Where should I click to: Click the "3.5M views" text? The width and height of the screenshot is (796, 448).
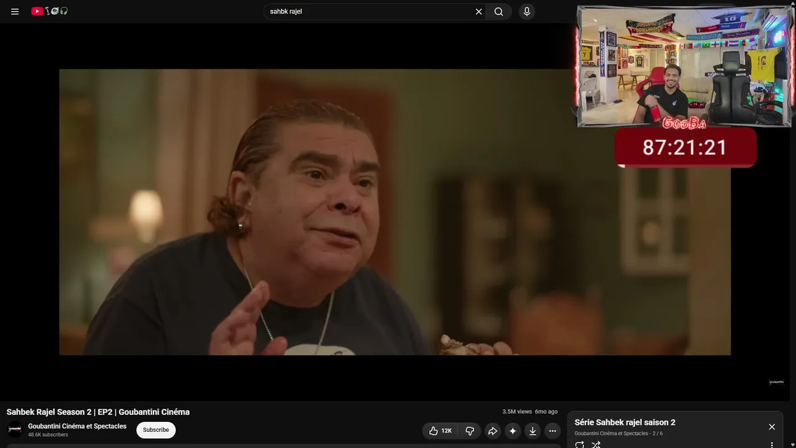tap(517, 412)
